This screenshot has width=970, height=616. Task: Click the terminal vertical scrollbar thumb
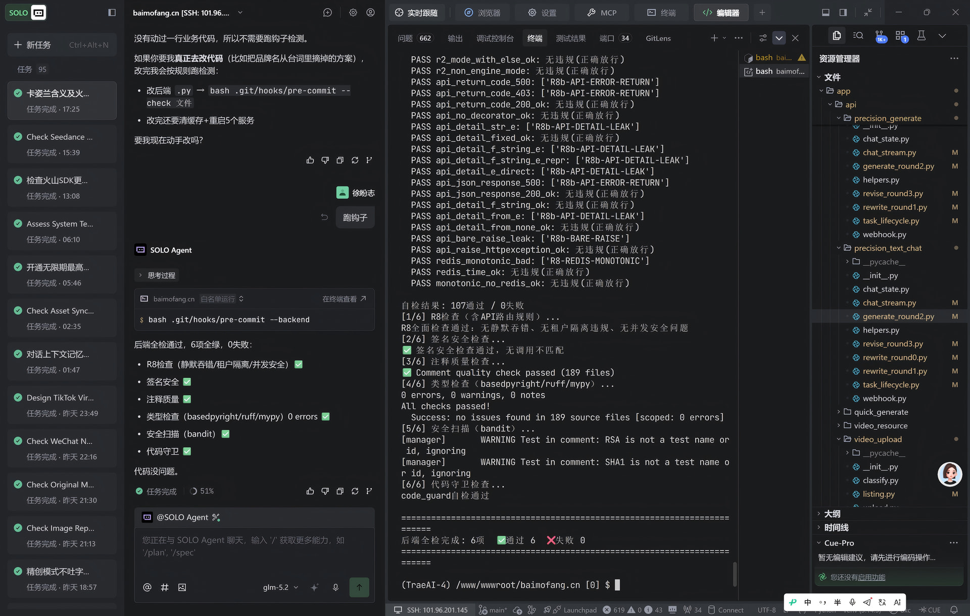point(735,574)
